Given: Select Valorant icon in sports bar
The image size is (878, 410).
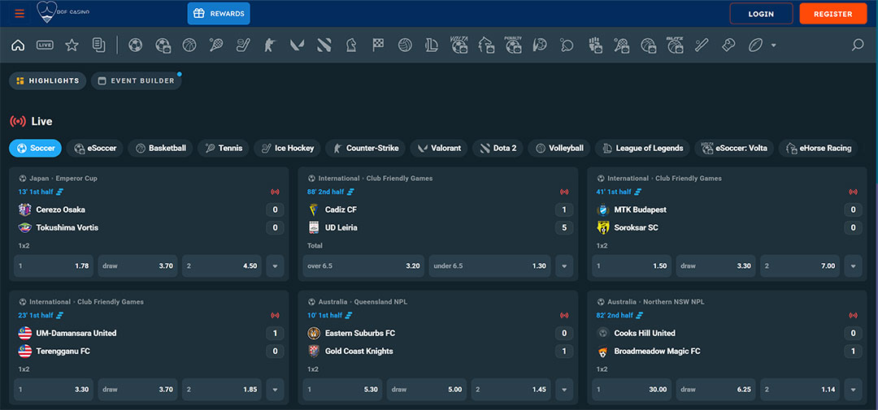Looking at the screenshot, I should point(297,45).
